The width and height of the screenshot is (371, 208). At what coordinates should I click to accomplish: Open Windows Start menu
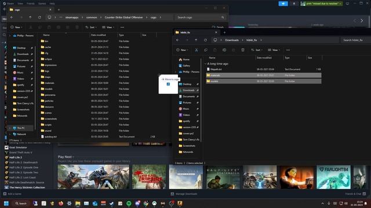click(6, 203)
